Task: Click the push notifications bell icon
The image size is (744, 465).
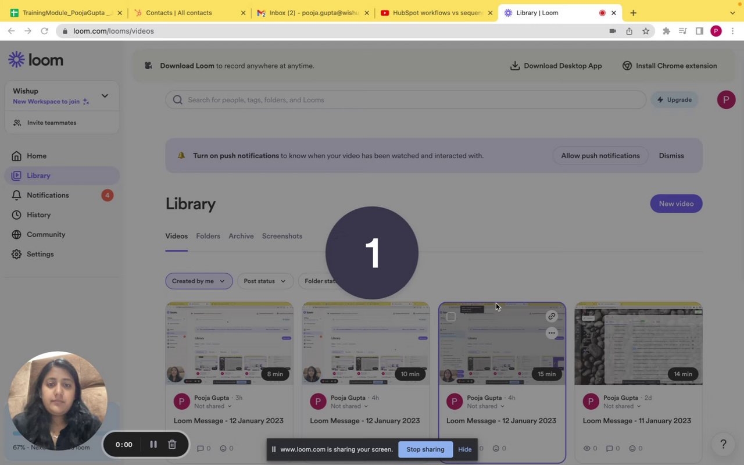Action: (x=181, y=156)
